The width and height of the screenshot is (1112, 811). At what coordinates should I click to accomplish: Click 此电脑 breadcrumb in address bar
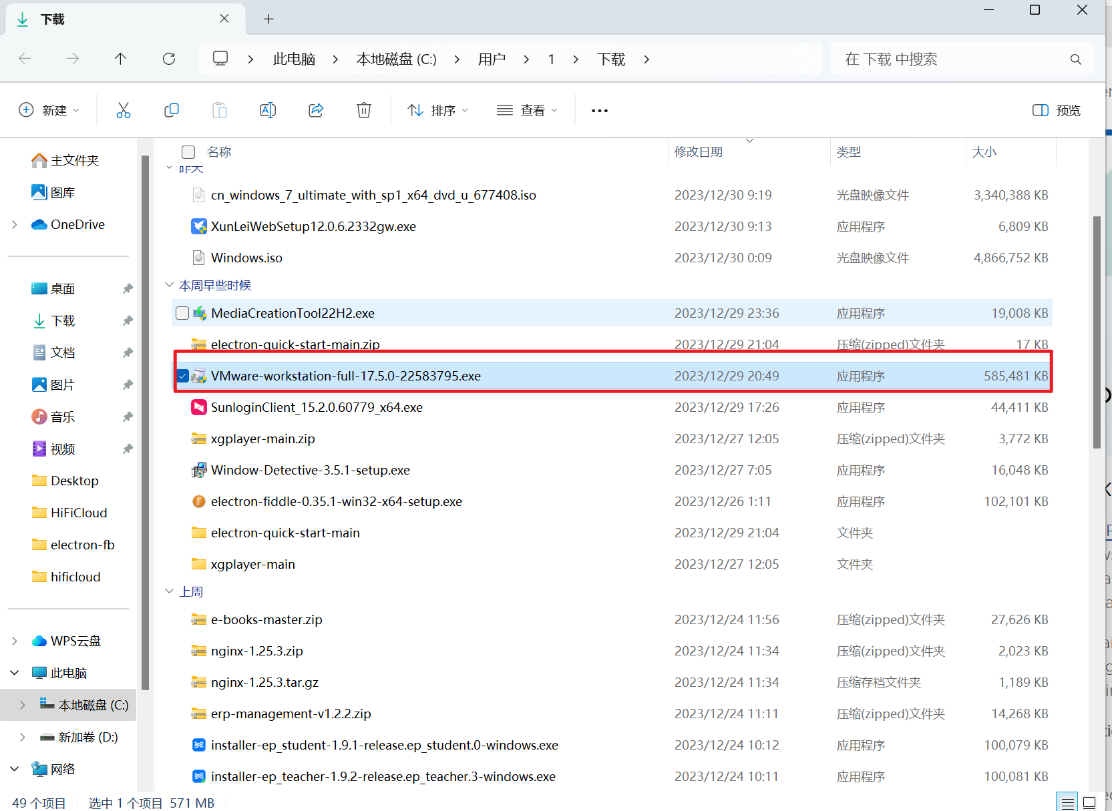click(294, 59)
